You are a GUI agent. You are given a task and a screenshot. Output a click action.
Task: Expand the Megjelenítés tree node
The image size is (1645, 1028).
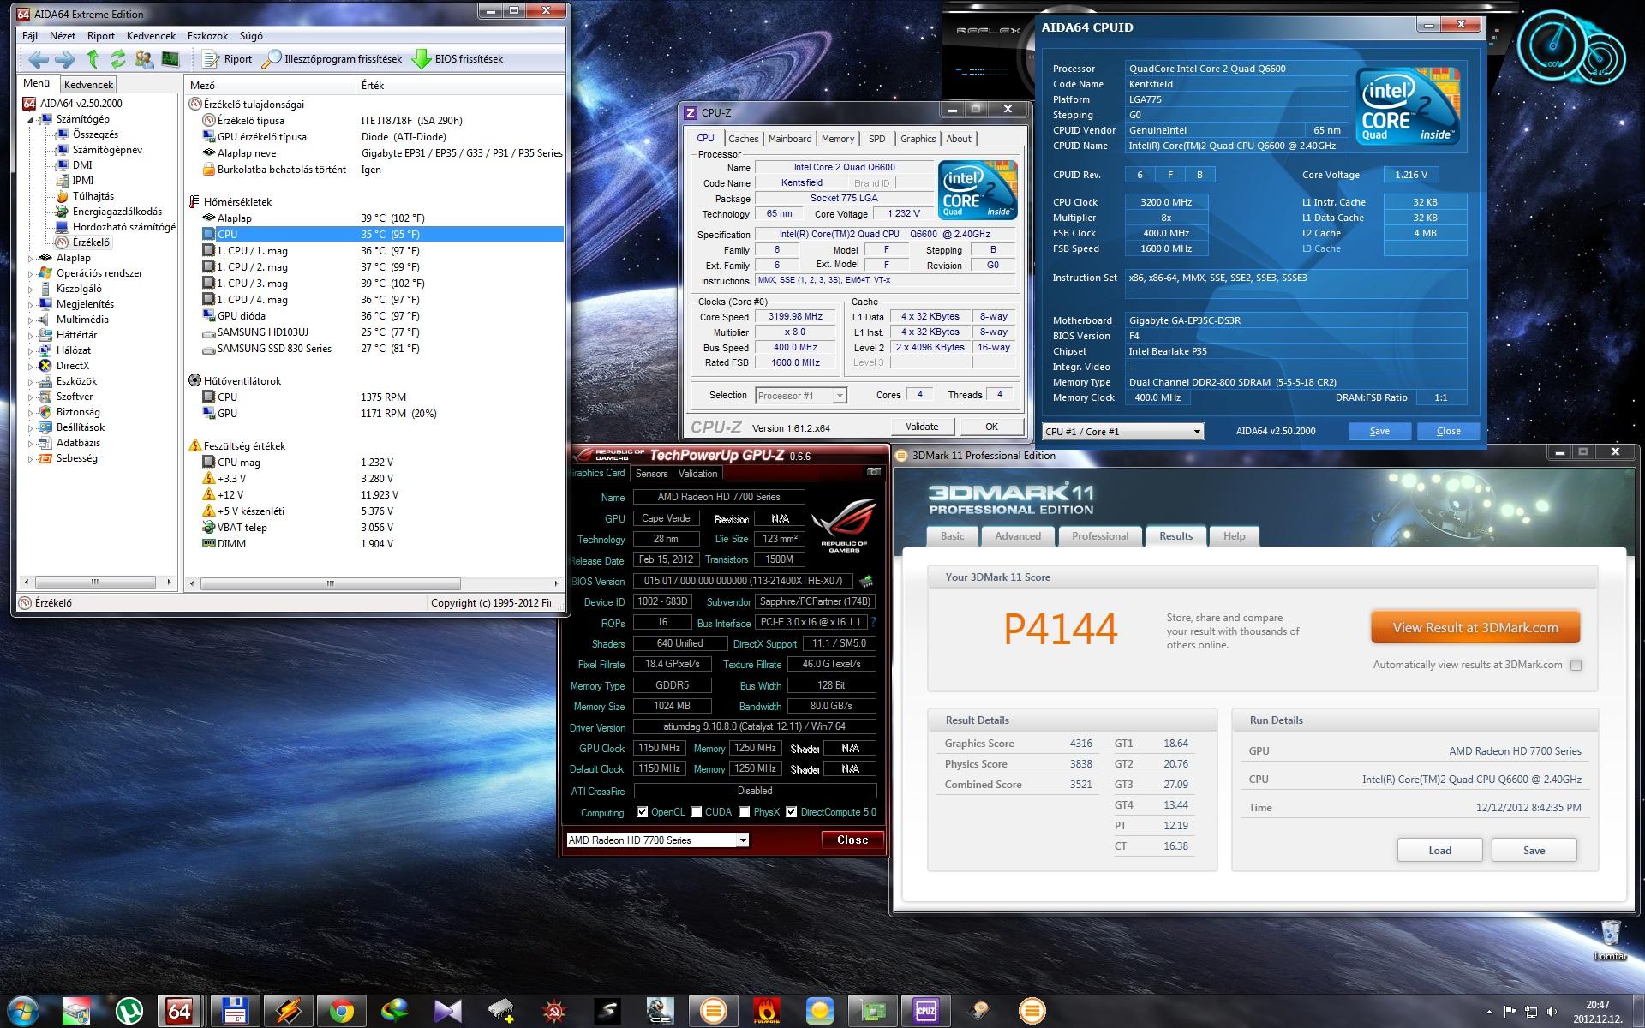tap(31, 304)
